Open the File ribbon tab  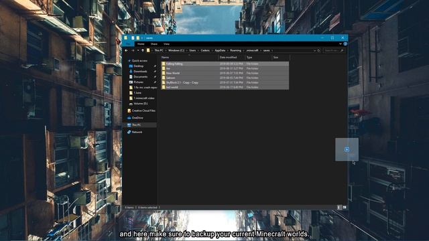point(128,44)
